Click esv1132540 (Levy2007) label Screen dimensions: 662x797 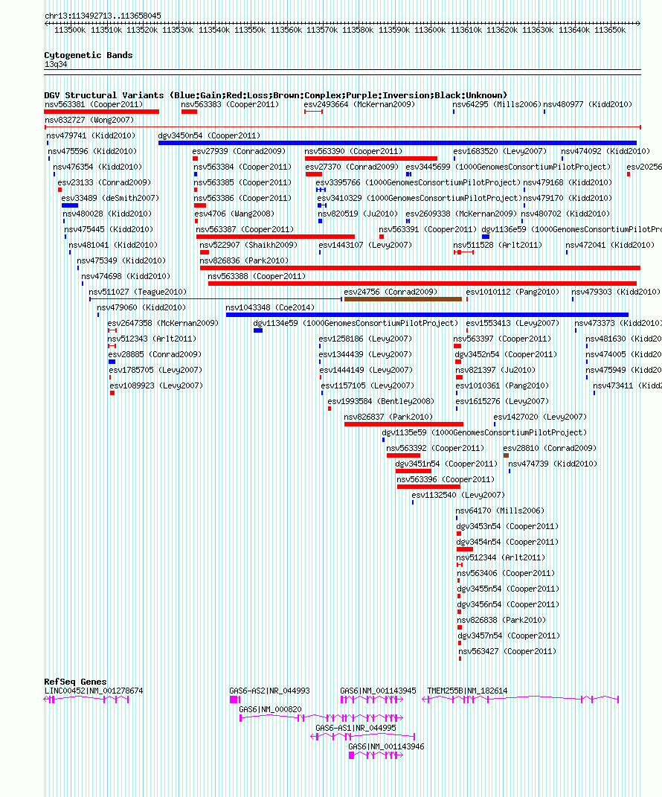click(x=458, y=496)
